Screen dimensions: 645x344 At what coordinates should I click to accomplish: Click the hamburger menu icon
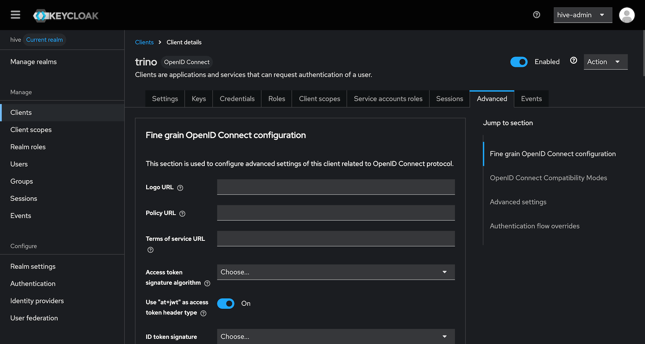[x=15, y=15]
